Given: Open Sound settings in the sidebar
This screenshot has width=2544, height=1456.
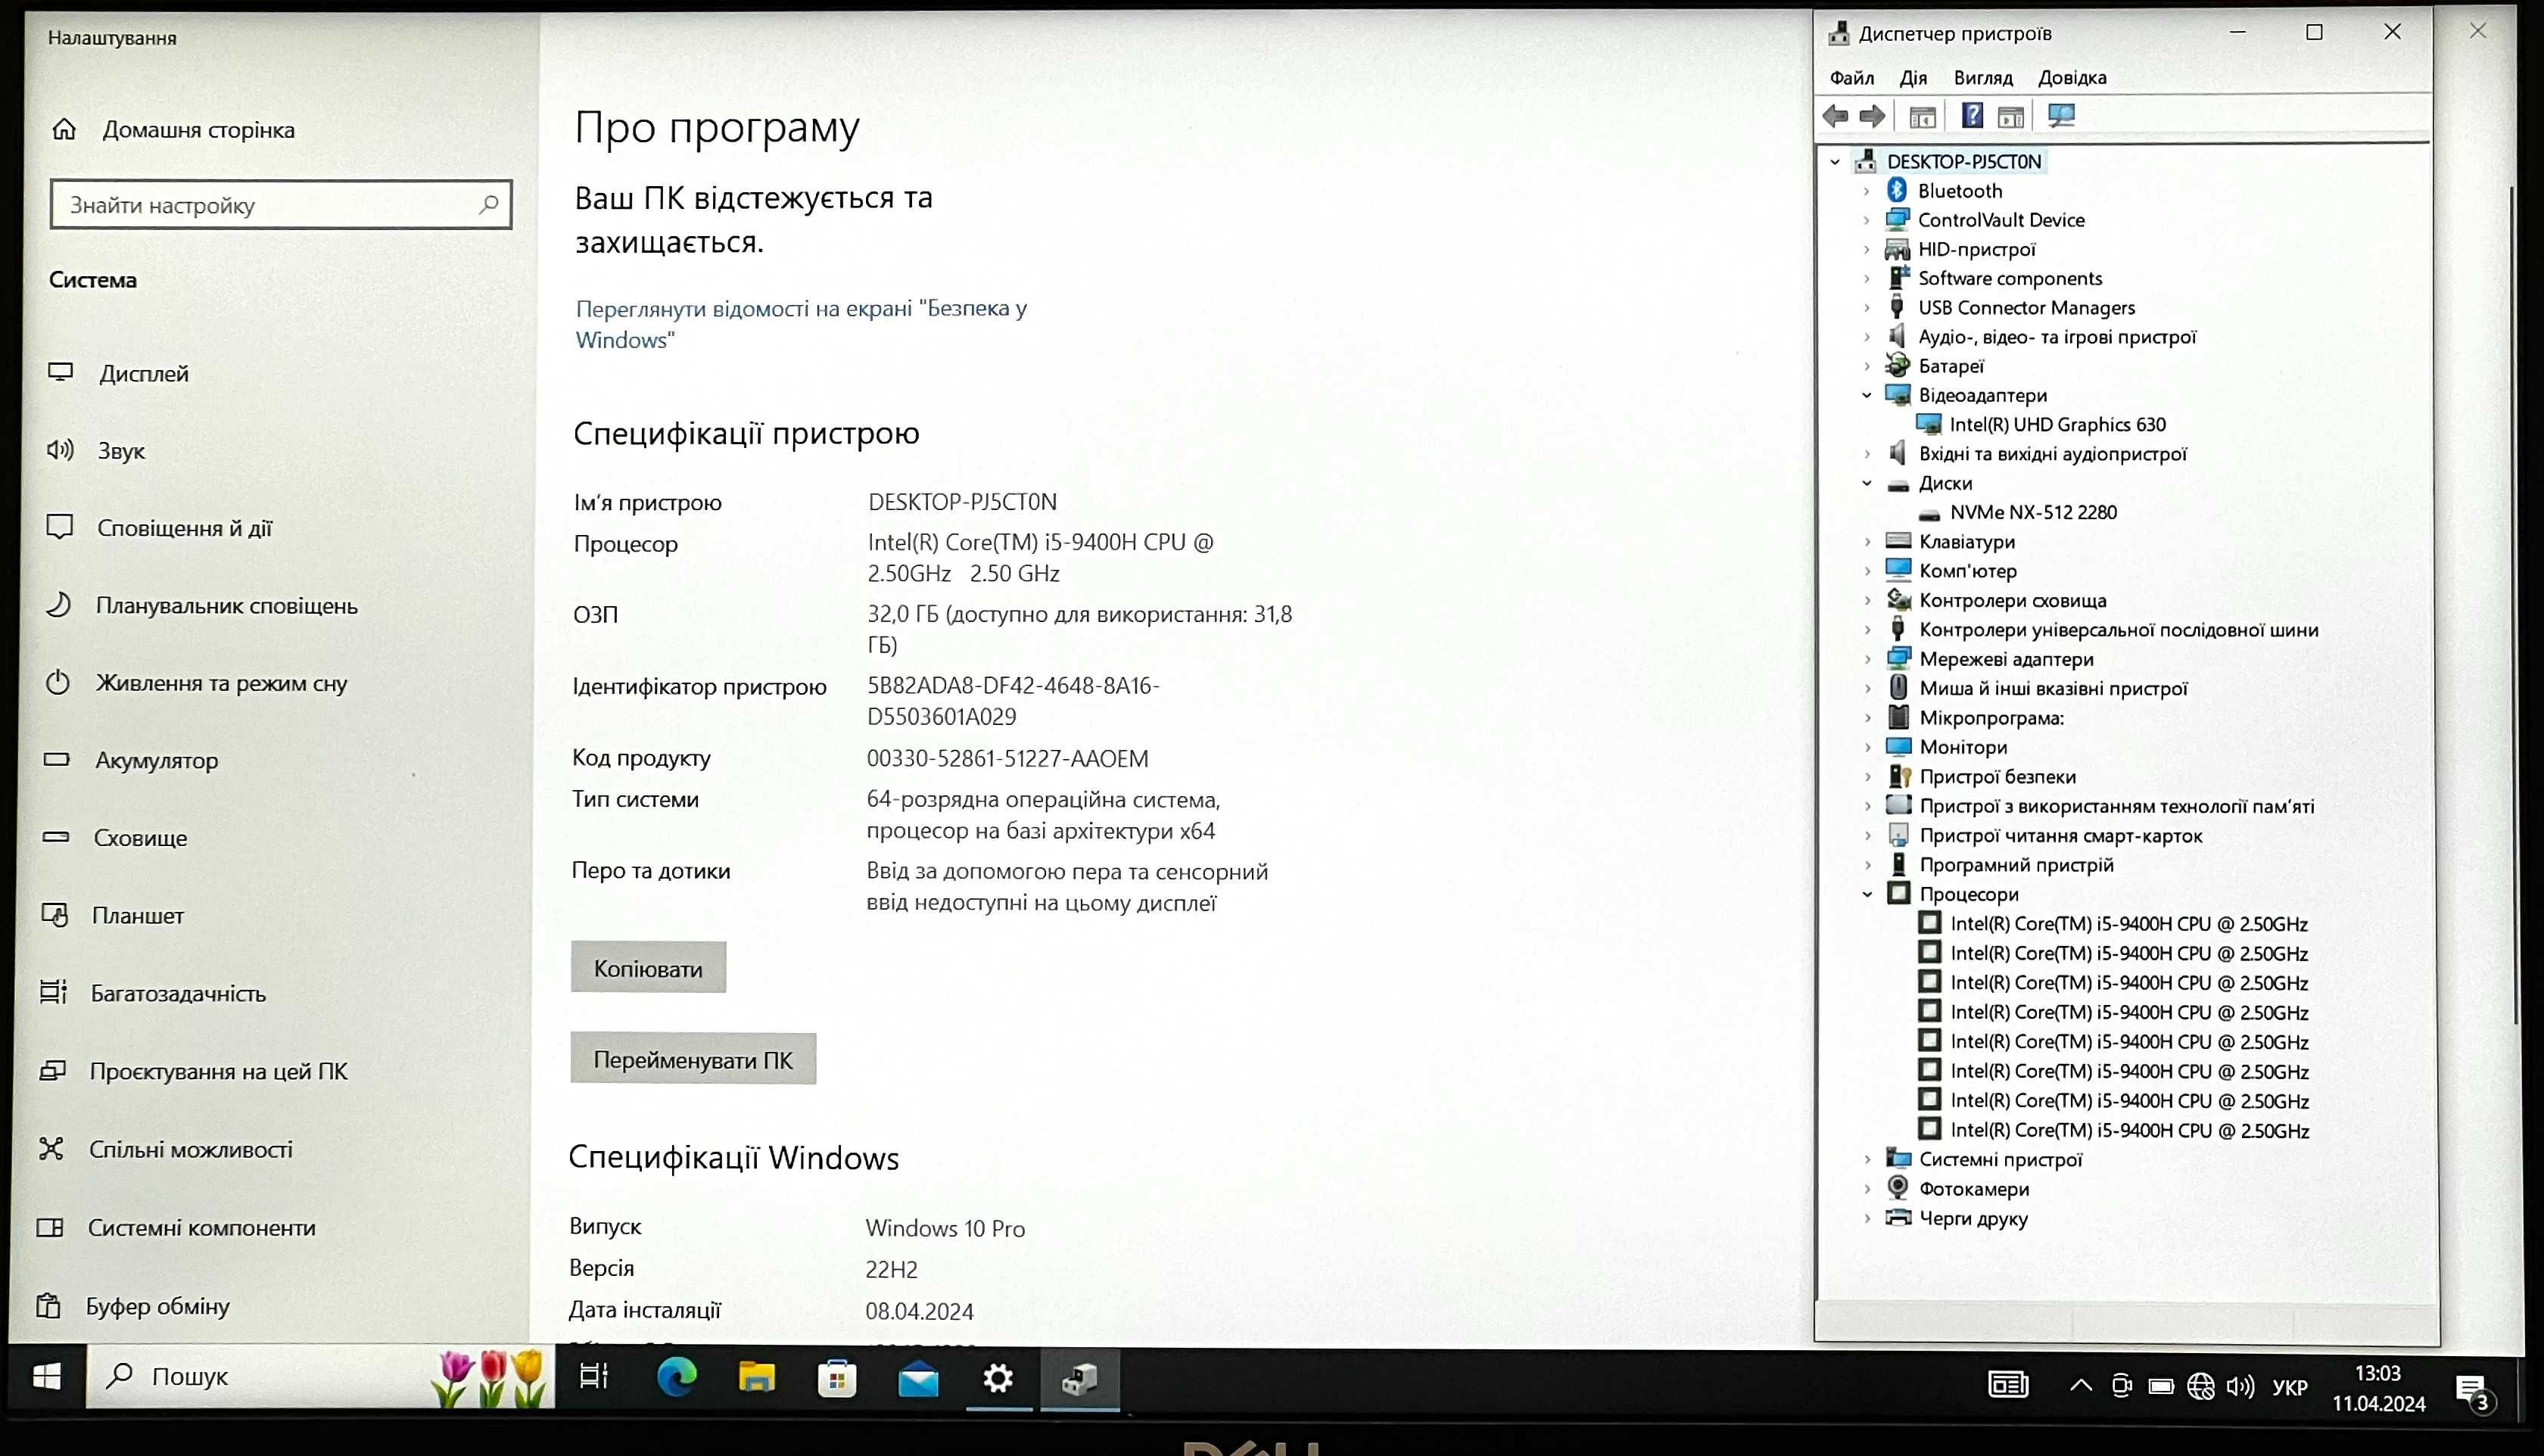Looking at the screenshot, I should click(x=121, y=451).
